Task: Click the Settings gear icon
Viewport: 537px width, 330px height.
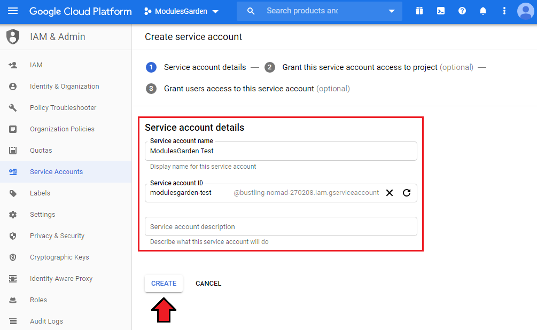Action: 13,215
